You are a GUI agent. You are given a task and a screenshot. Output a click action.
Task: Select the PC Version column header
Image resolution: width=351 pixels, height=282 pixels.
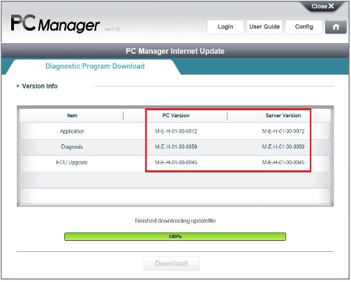click(x=176, y=115)
